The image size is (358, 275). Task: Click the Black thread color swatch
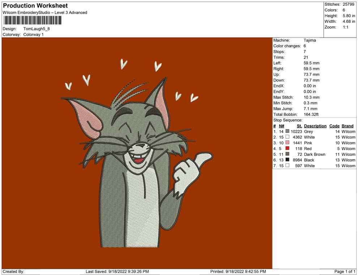[287, 160]
